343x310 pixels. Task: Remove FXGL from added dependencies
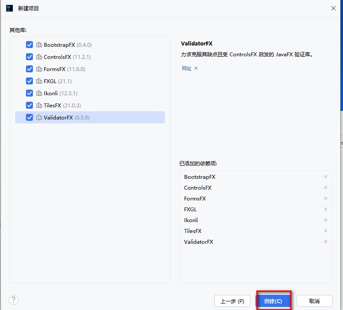coord(326,209)
